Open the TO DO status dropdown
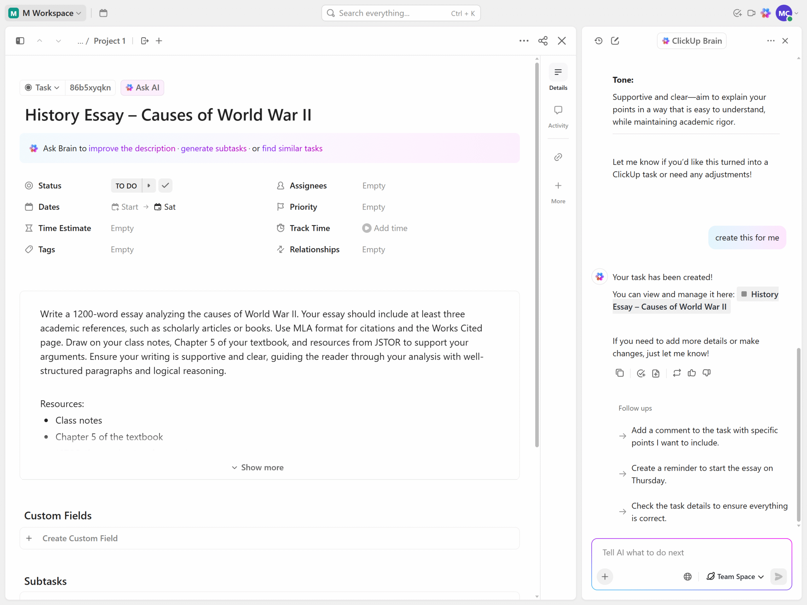807x605 pixels. click(x=126, y=186)
